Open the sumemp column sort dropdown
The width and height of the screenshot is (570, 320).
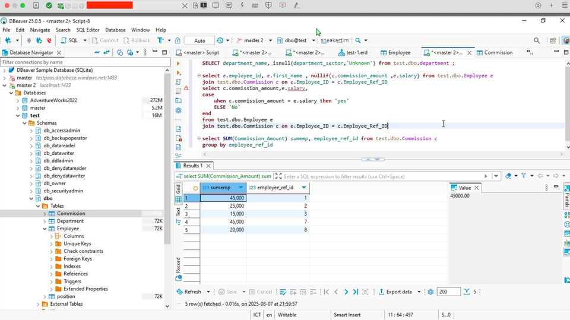[x=240, y=188]
